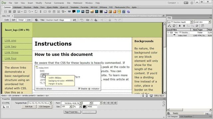This screenshot has width=213, height=119.
Task: Open the window size 978 x 432 dropdown
Action: pyautogui.click(x=159, y=96)
